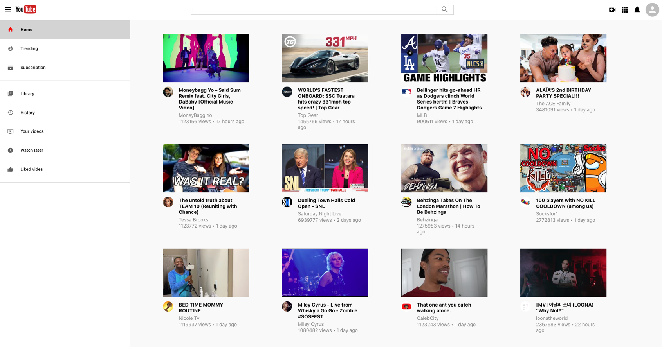This screenshot has width=662, height=357.
Task: Toggle the sidebar with the hamburger menu
Action: pyautogui.click(x=8, y=9)
